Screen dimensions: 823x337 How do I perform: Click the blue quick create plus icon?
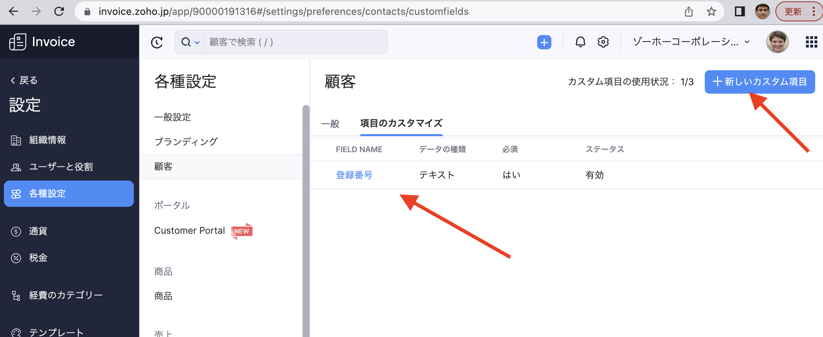pyautogui.click(x=544, y=42)
